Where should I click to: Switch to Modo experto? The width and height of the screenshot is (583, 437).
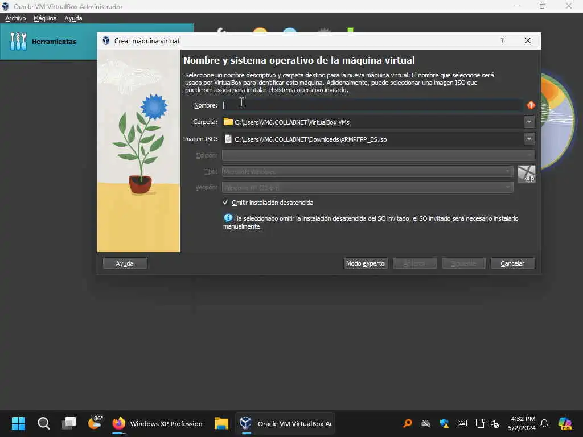(x=366, y=263)
